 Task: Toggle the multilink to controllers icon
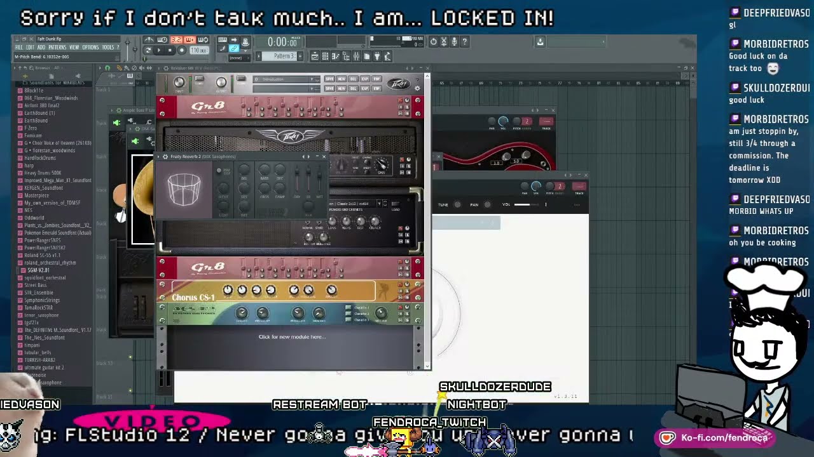(233, 48)
